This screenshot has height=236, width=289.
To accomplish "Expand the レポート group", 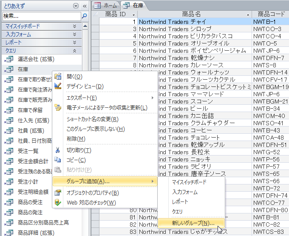I will tap(74, 43).
